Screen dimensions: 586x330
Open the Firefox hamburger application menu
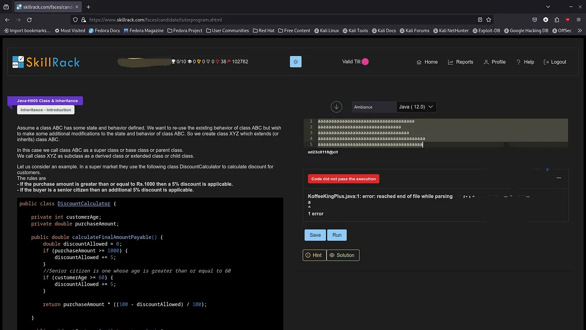pos(579,20)
